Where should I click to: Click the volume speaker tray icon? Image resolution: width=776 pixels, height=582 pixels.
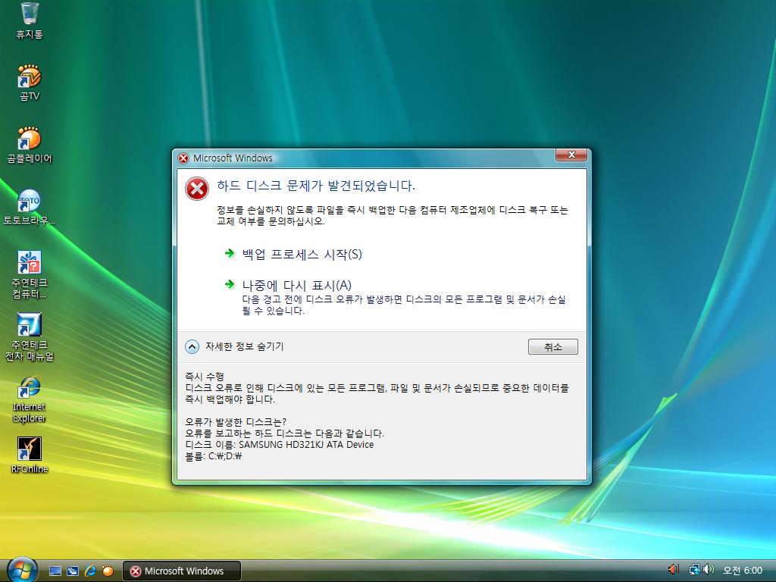709,570
